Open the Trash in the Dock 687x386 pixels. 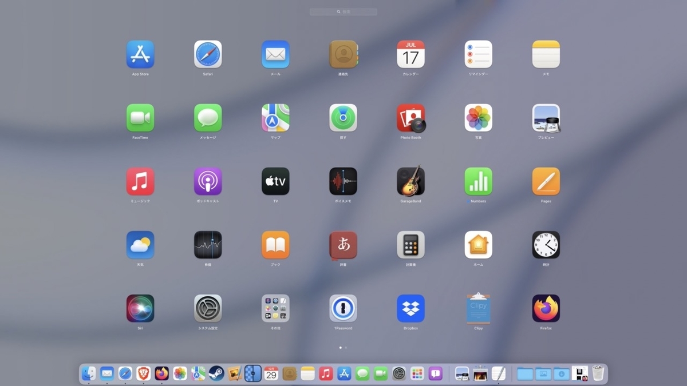point(598,373)
